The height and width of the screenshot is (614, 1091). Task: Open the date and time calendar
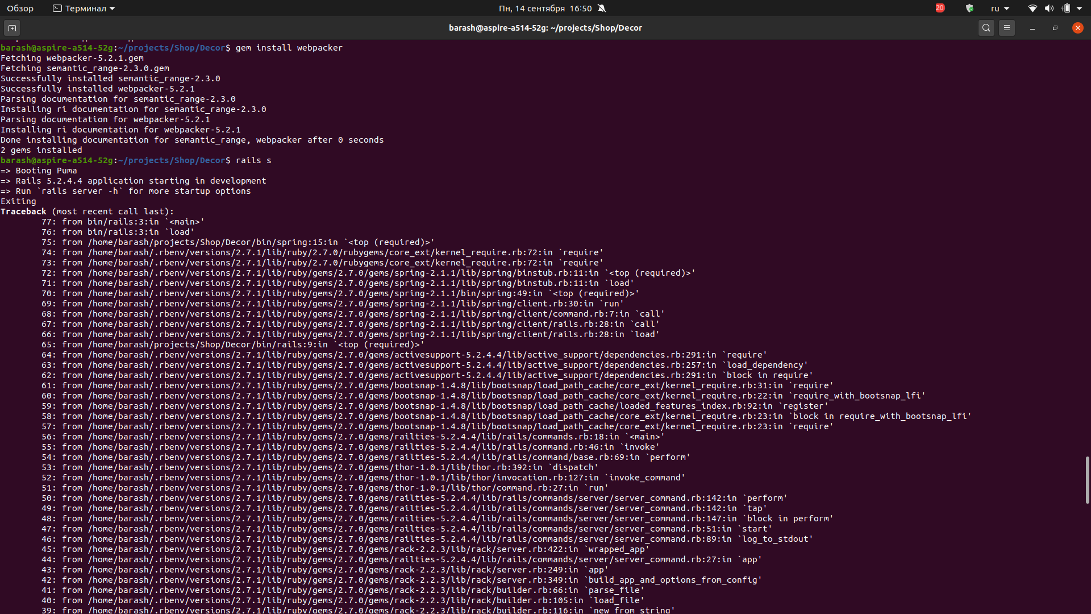click(x=545, y=9)
